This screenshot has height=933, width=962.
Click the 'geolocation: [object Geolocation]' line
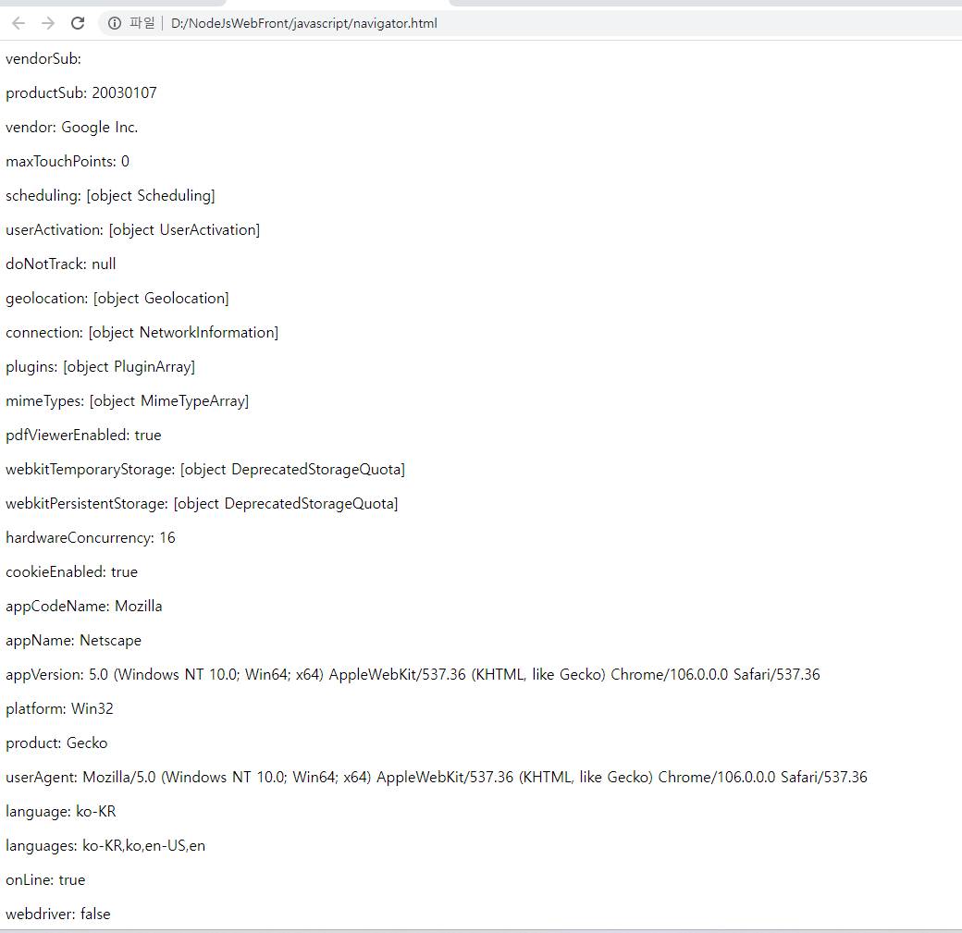coord(117,299)
